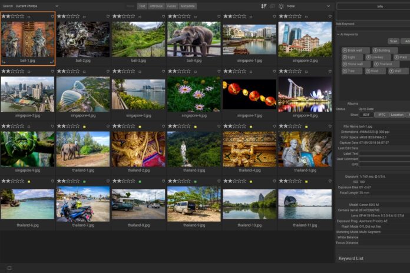The image size is (410, 273).
Task: Toggle the heart favorite on singapore-5.jpg
Action: pyautogui.click(x=163, y=72)
